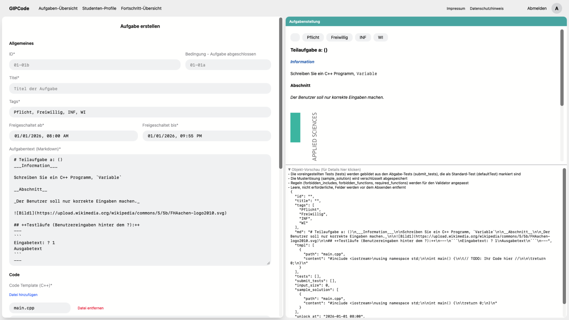Click the 'Allgemeines' section heading
The image size is (569, 320).
point(22,43)
